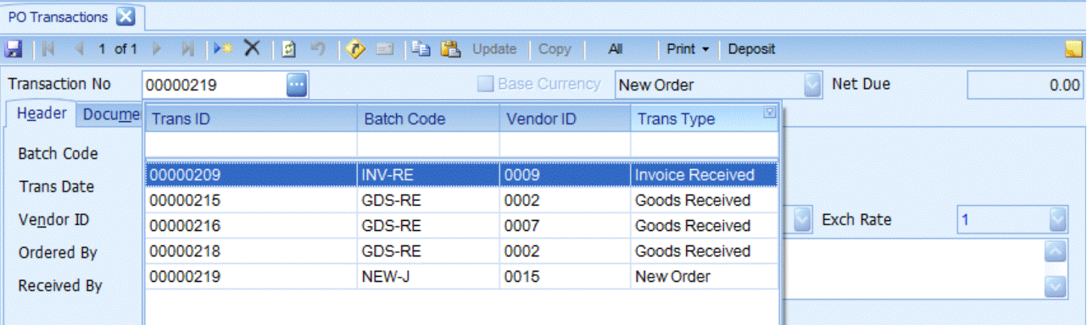Viewport: 1087px width, 325px height.
Task: Delete the record using the X icon
Action: [x=252, y=49]
